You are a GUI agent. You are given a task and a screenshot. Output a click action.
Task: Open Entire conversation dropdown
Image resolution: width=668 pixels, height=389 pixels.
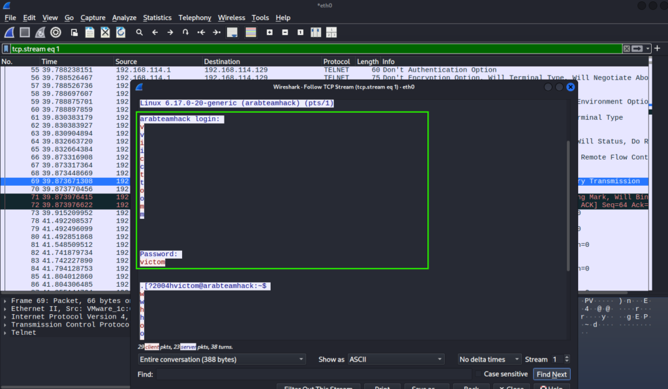[x=222, y=359]
